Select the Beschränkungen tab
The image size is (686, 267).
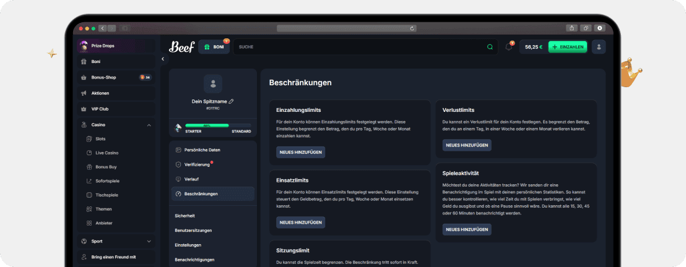(212, 194)
